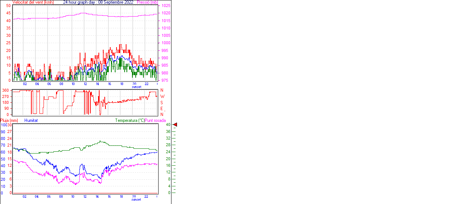The height and width of the screenshot is (204, 472).
Task: Click the "W" compass direction label
Action: coord(162,96)
